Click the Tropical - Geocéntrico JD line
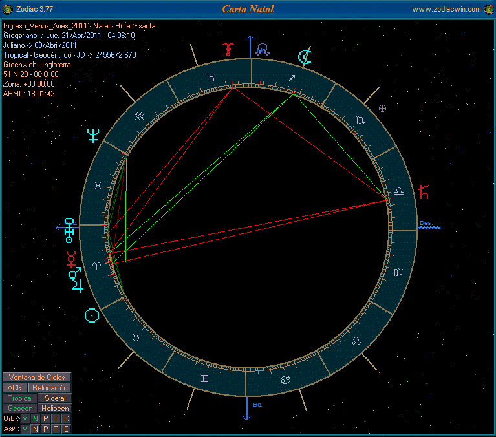496x437 pixels. (70, 55)
